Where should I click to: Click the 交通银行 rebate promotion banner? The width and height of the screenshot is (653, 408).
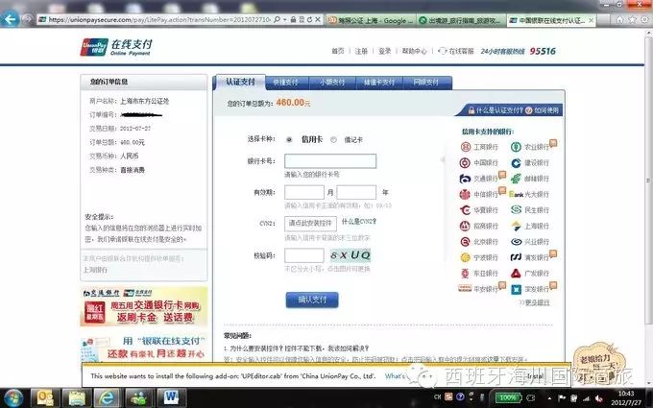[144, 306]
